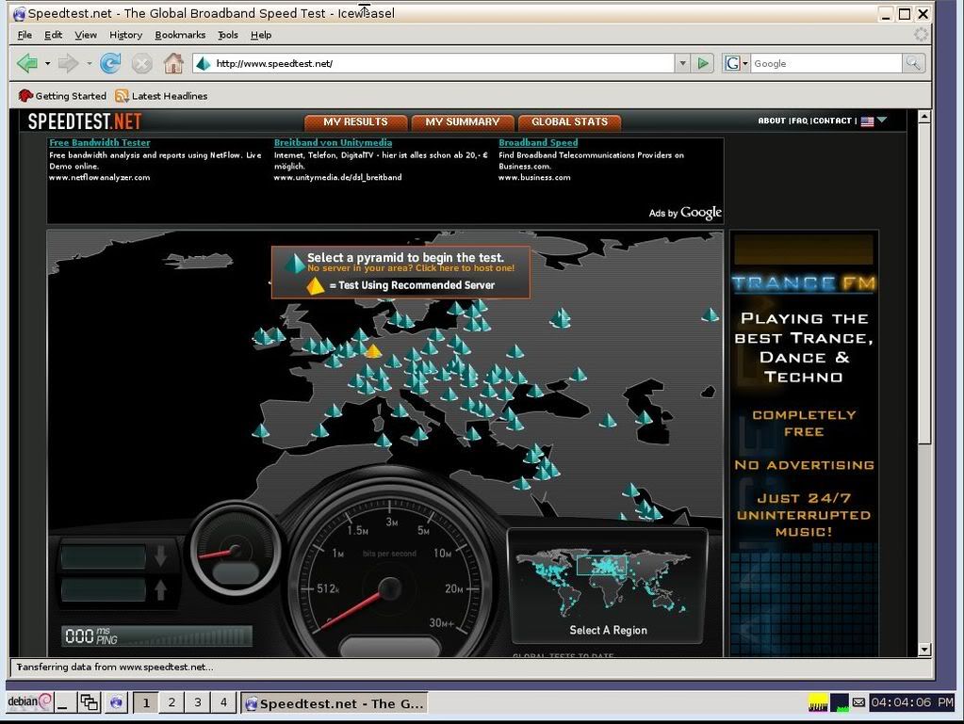
Task: Click the show desktop icon in taskbar
Action: (63, 702)
